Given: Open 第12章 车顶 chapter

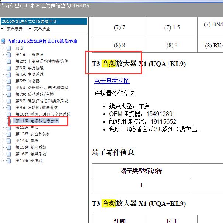Looking at the screenshot, I should point(27,127).
